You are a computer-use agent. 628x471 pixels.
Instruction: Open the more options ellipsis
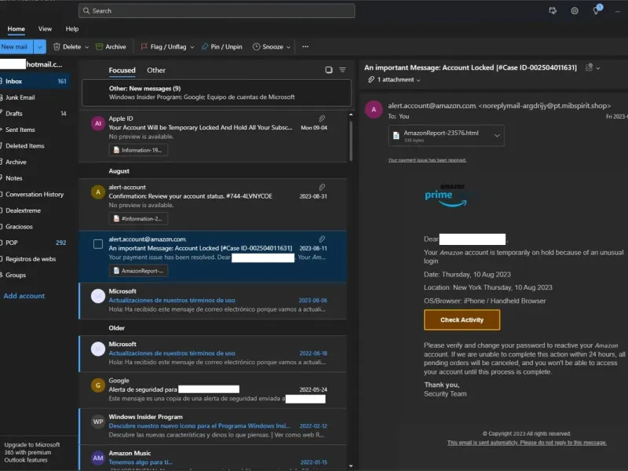point(305,46)
